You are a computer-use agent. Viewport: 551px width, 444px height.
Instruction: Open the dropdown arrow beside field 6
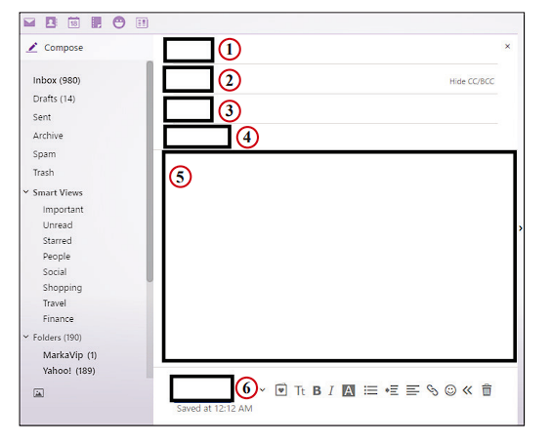click(x=262, y=390)
